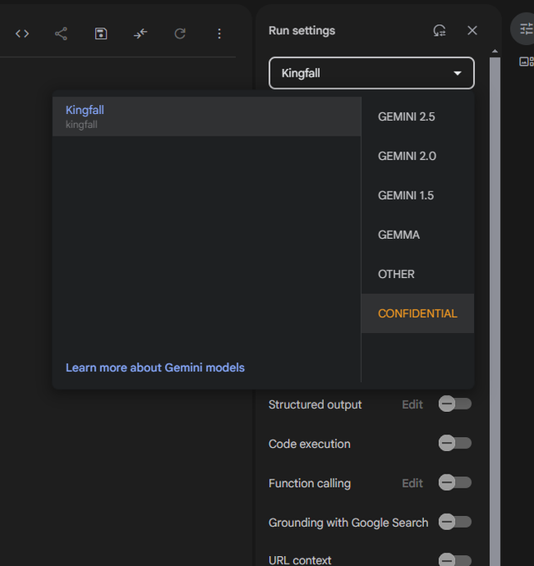Toggle Code execution switch
Viewport: 534px width, 566px height.
pos(455,444)
